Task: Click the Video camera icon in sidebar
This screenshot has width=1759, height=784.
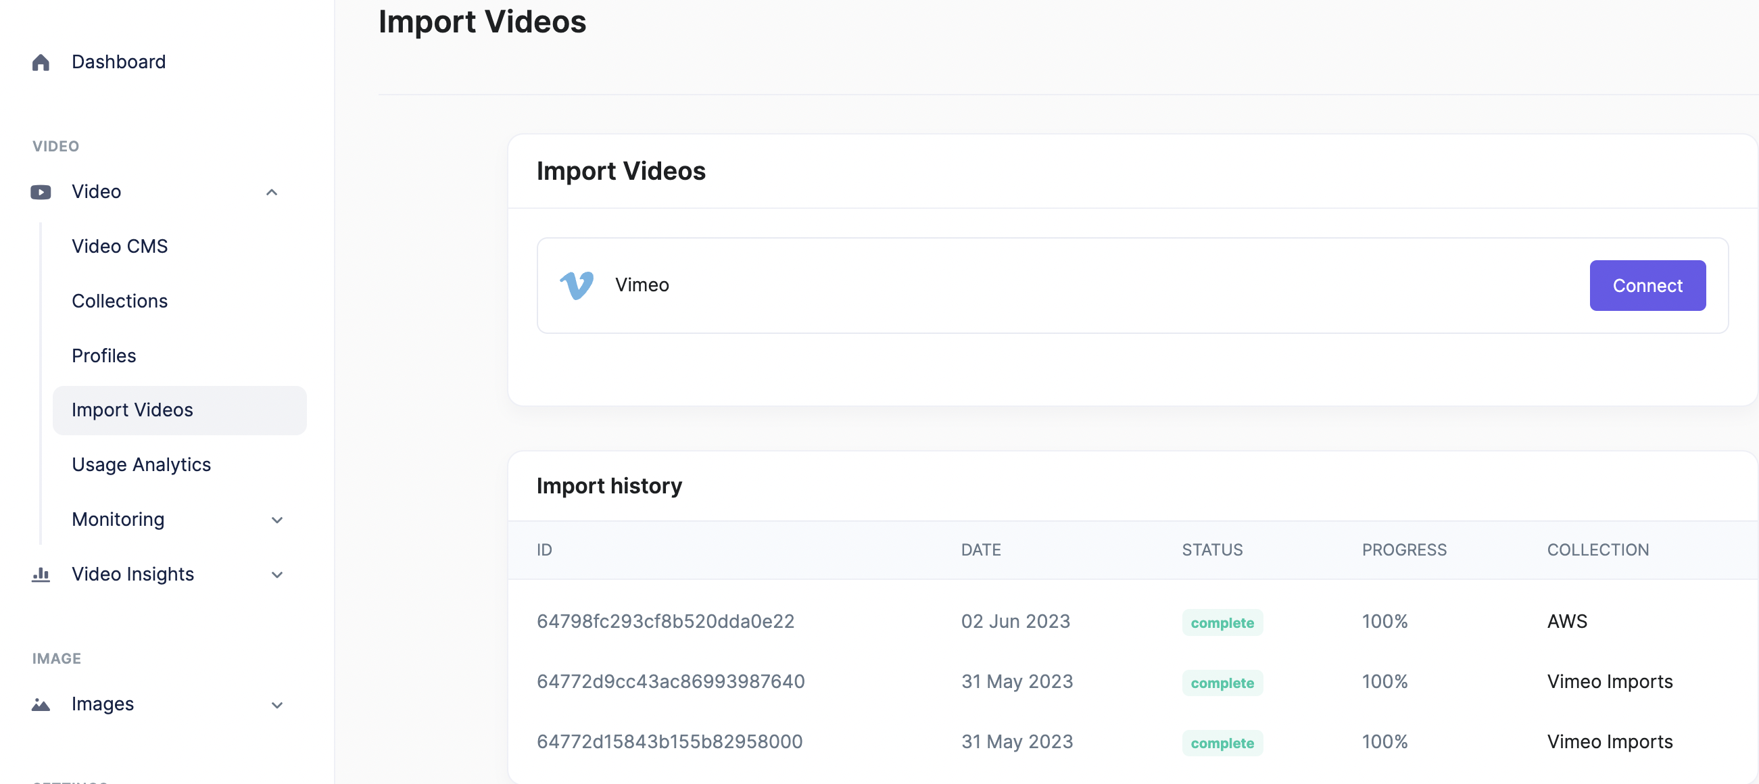Action: (x=41, y=192)
